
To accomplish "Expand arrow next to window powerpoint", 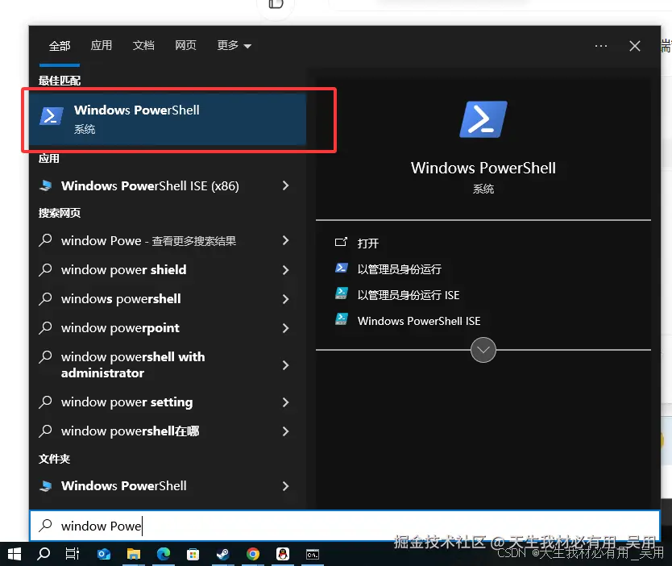I will 285,328.
